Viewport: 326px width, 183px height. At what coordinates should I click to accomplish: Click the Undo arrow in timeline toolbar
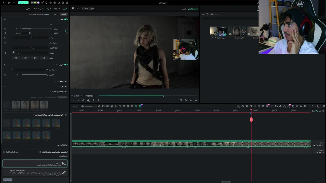pos(313,106)
